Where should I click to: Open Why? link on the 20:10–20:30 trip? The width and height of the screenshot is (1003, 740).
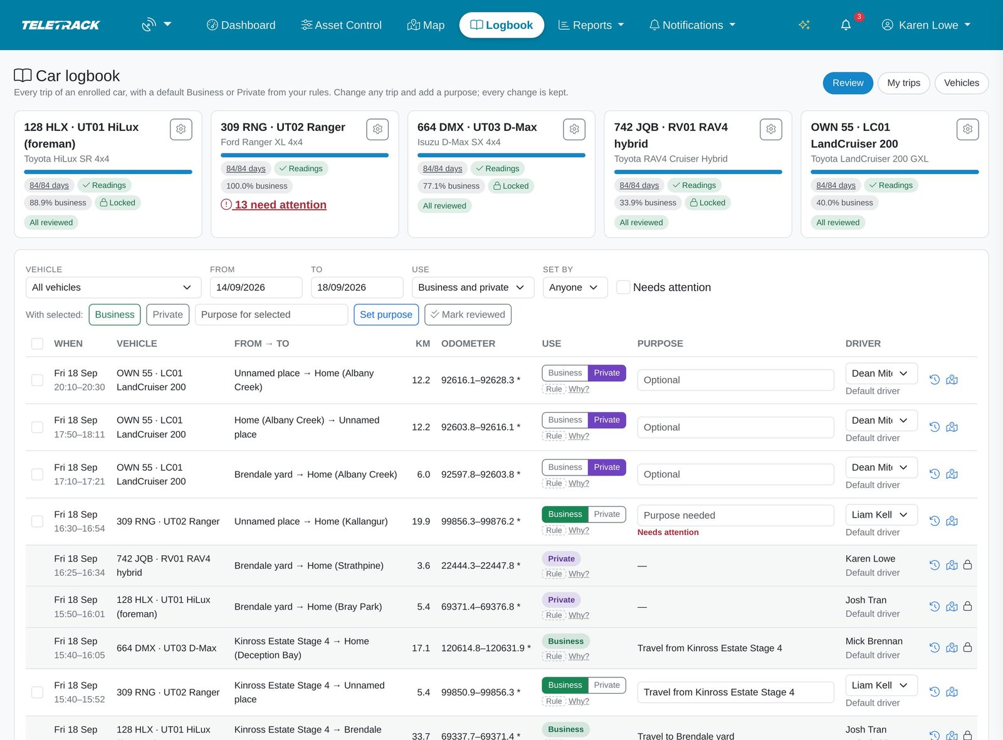pyautogui.click(x=579, y=389)
